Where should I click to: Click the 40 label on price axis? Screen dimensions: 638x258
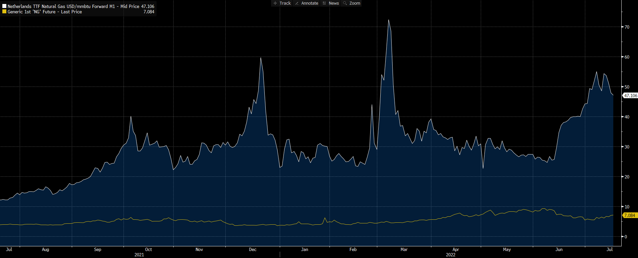627,117
